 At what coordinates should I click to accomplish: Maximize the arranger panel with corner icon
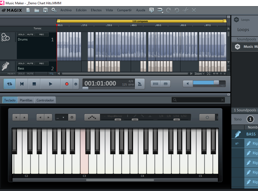229,17
